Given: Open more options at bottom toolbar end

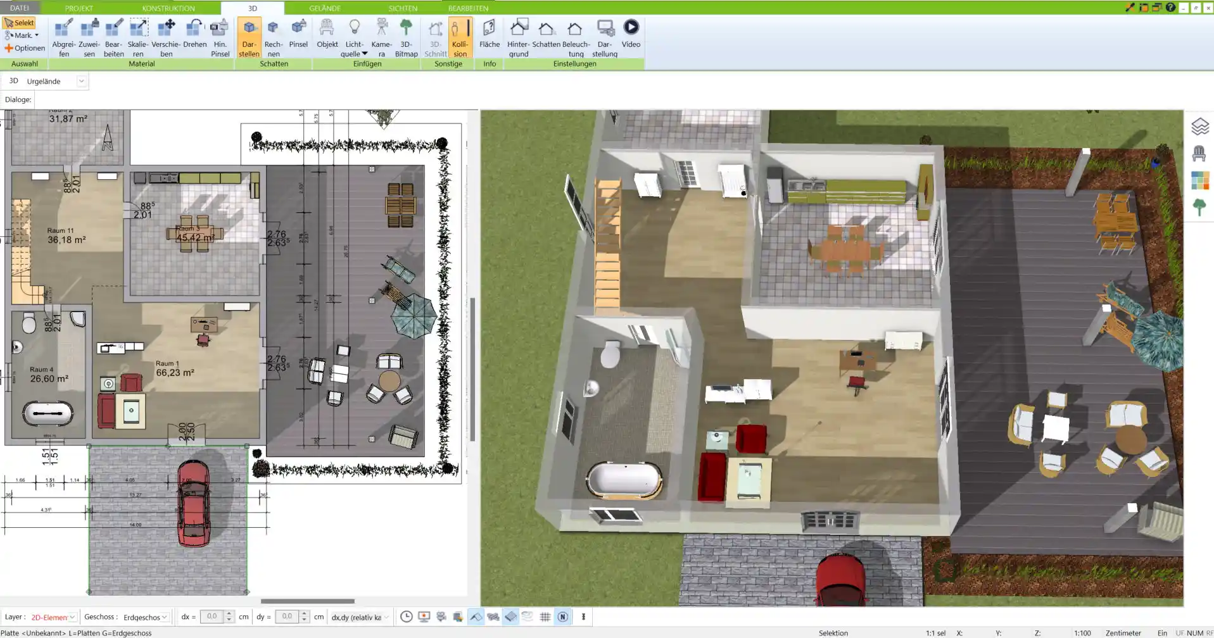Looking at the screenshot, I should (583, 616).
